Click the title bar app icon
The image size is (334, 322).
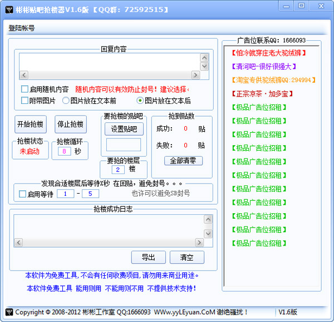click(9, 10)
